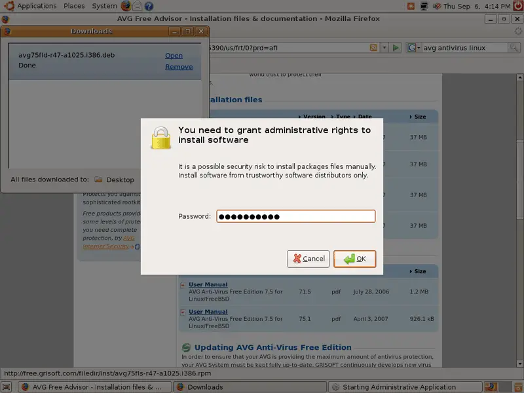
Task: Click the search field containing avg antivirus linux
Action: pos(464,48)
